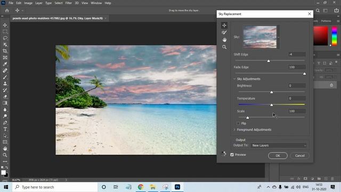Open the Select menu

point(59,3)
